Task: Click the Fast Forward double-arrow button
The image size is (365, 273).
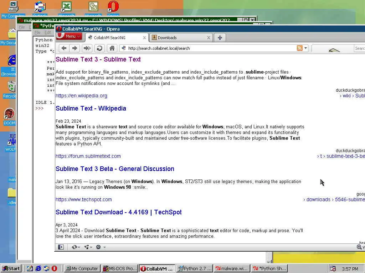Action: [87, 48]
